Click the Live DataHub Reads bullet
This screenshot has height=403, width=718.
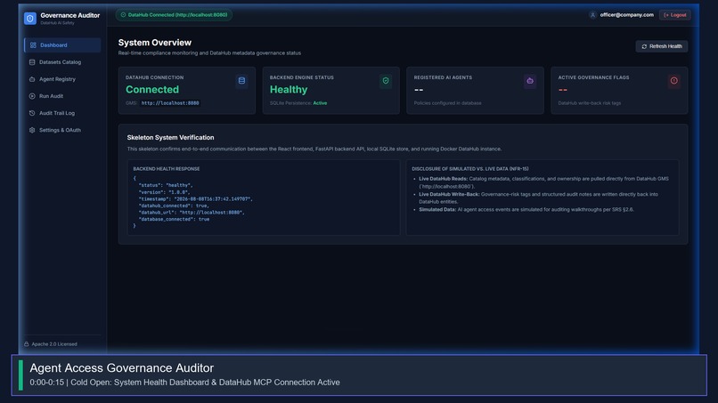point(543,182)
